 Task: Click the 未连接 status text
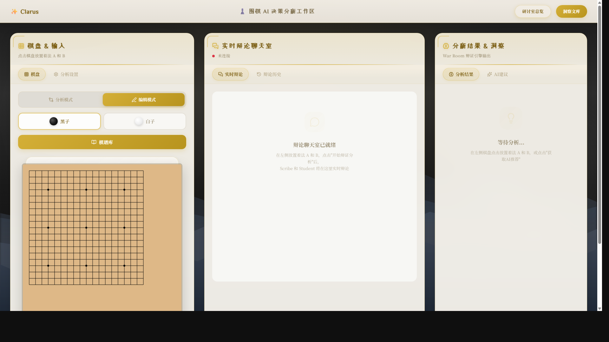coord(224,56)
